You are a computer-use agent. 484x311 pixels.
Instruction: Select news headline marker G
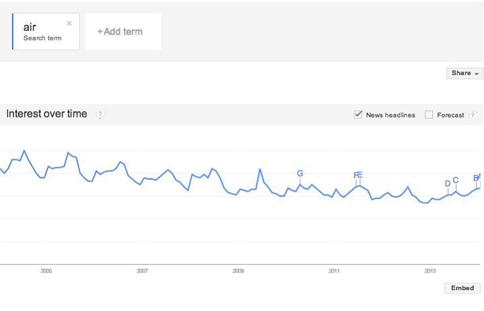click(300, 174)
